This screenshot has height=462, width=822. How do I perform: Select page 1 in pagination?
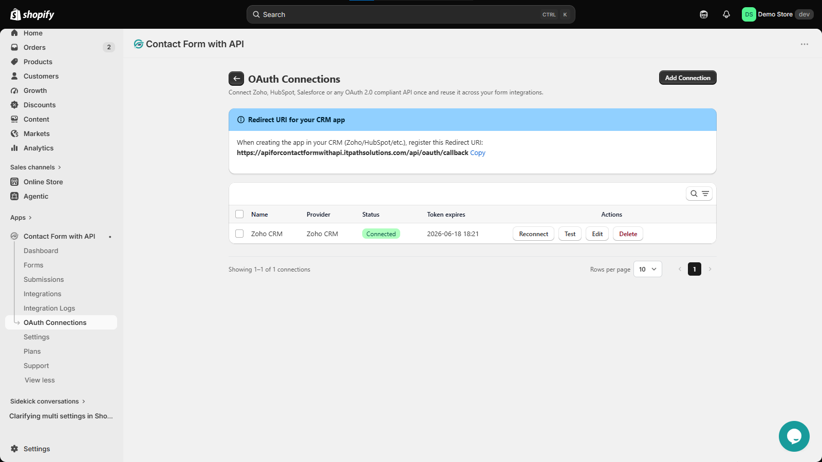(x=695, y=269)
